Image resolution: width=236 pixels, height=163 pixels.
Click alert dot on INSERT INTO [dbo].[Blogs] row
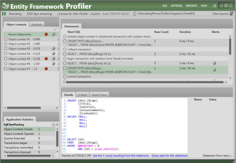214,70
